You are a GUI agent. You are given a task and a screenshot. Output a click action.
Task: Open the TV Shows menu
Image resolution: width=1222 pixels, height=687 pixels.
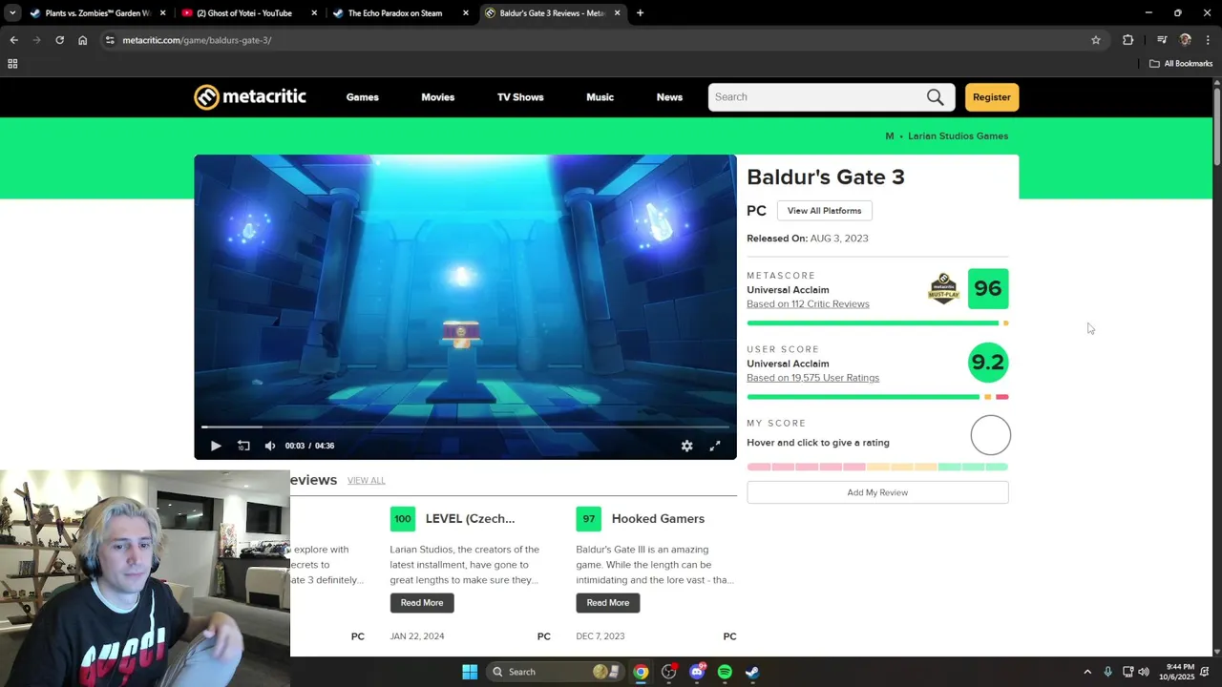(520, 97)
